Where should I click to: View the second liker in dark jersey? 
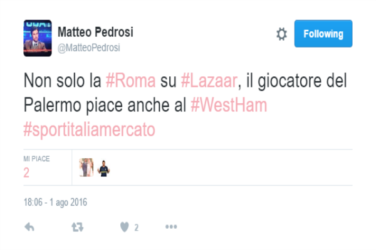(x=103, y=168)
